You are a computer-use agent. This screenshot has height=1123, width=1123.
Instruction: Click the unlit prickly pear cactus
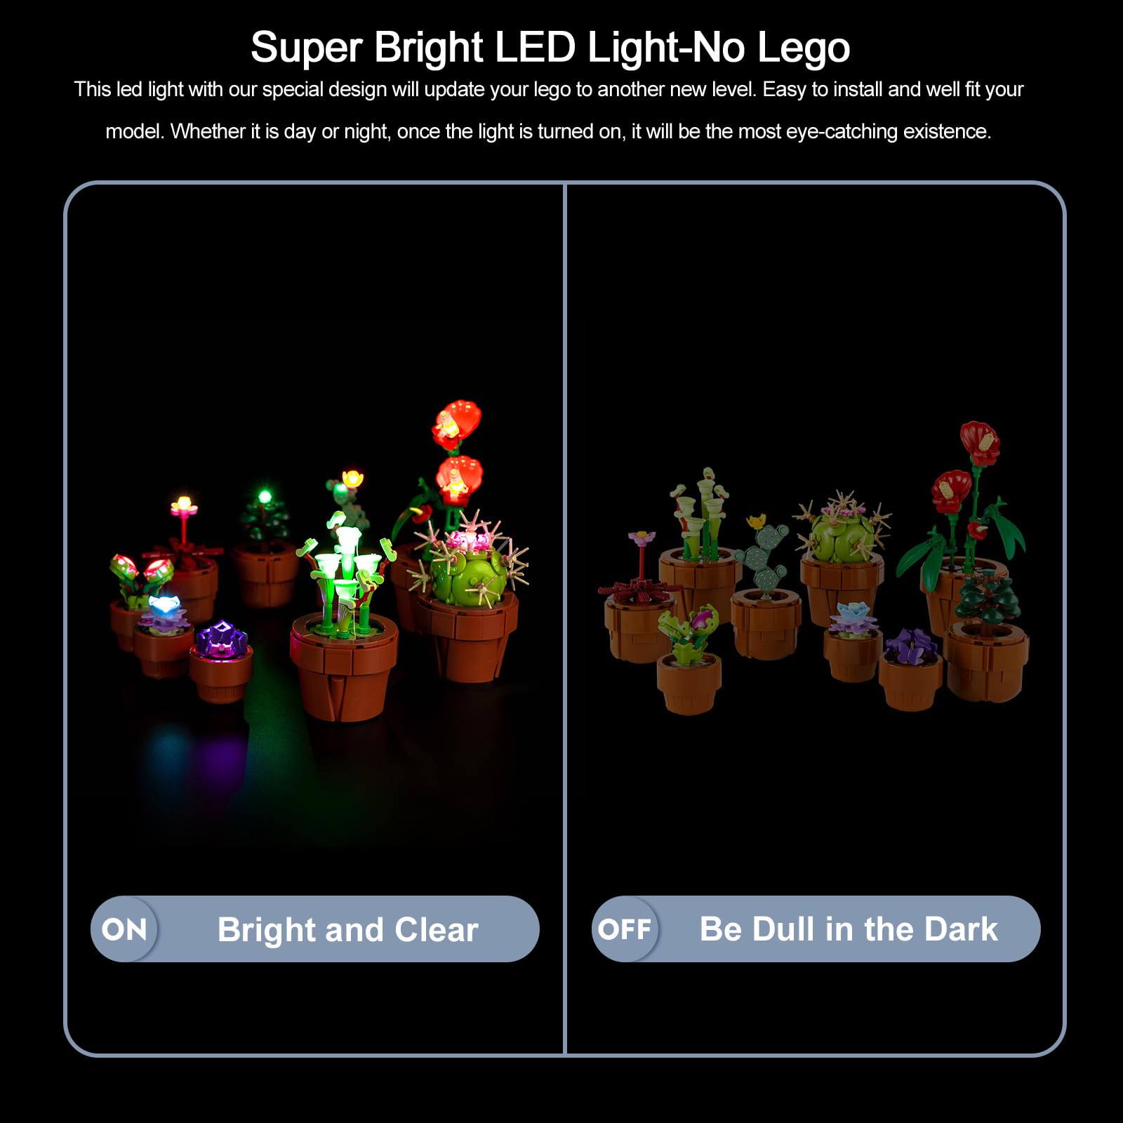[763, 554]
